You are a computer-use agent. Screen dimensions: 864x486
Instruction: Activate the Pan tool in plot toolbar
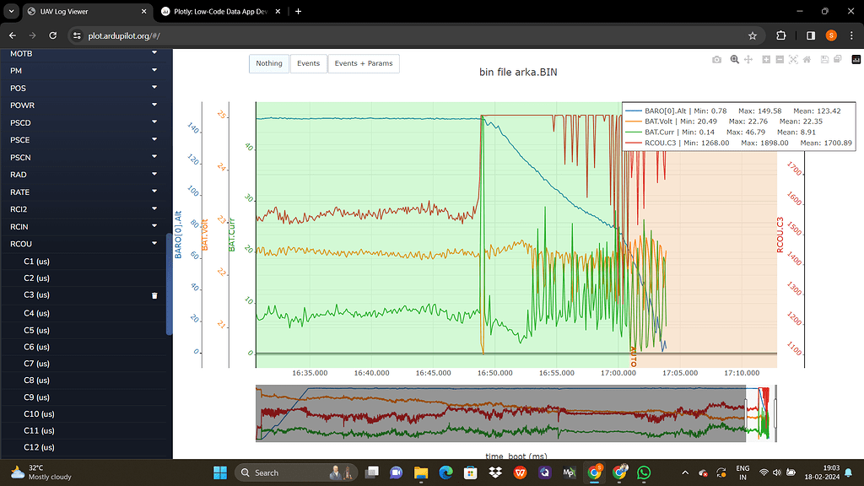(x=748, y=60)
